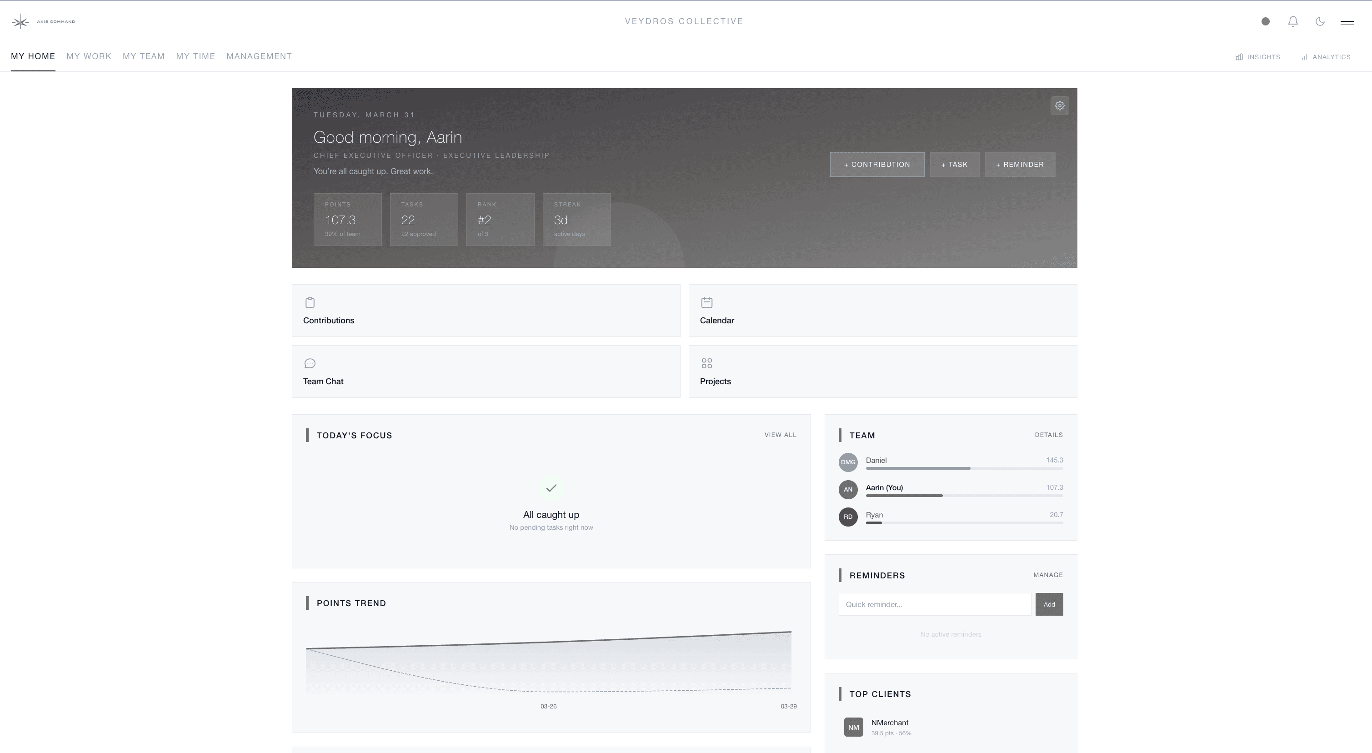Screen dimensions: 1372x753
Task: Open VIEW ALL in Today's Focus
Action: pos(780,435)
